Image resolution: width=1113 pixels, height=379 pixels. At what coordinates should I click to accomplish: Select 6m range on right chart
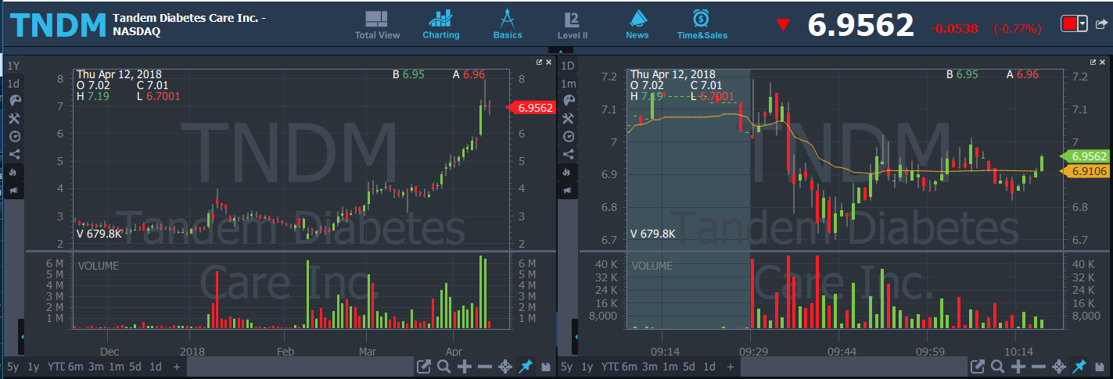coord(630,366)
